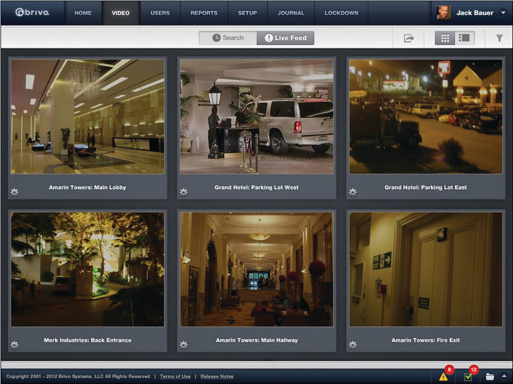The image size is (513, 384).
Task: Open the alerts warning triangle icon
Action: [444, 377]
